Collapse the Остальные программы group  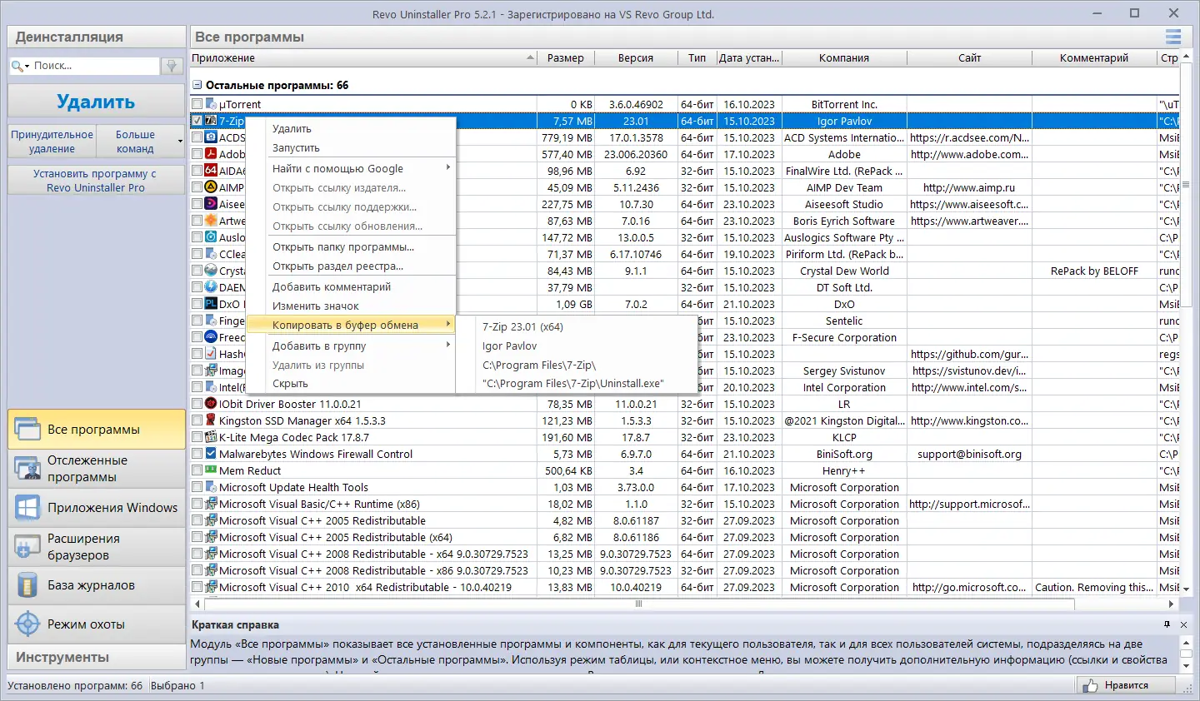pyautogui.click(x=196, y=84)
